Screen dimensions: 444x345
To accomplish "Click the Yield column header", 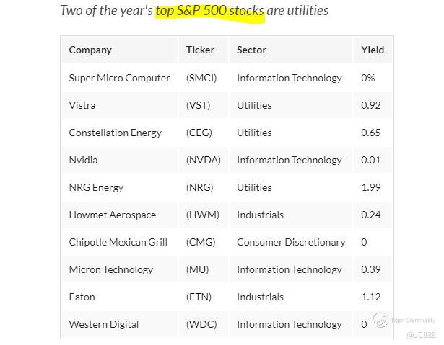I will point(373,50).
